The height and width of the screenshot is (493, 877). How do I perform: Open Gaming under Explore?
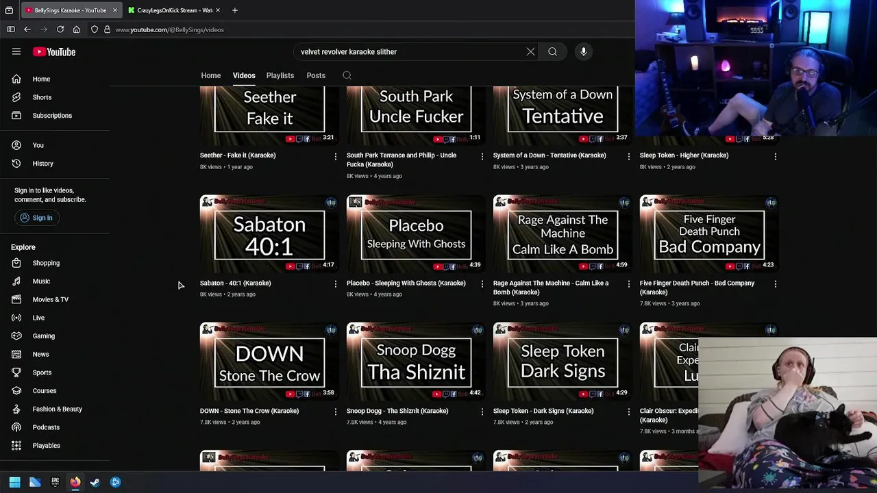click(55, 336)
